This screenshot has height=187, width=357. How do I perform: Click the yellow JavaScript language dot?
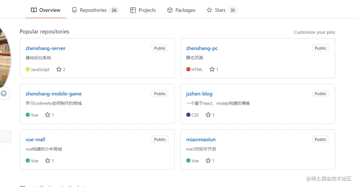28,69
